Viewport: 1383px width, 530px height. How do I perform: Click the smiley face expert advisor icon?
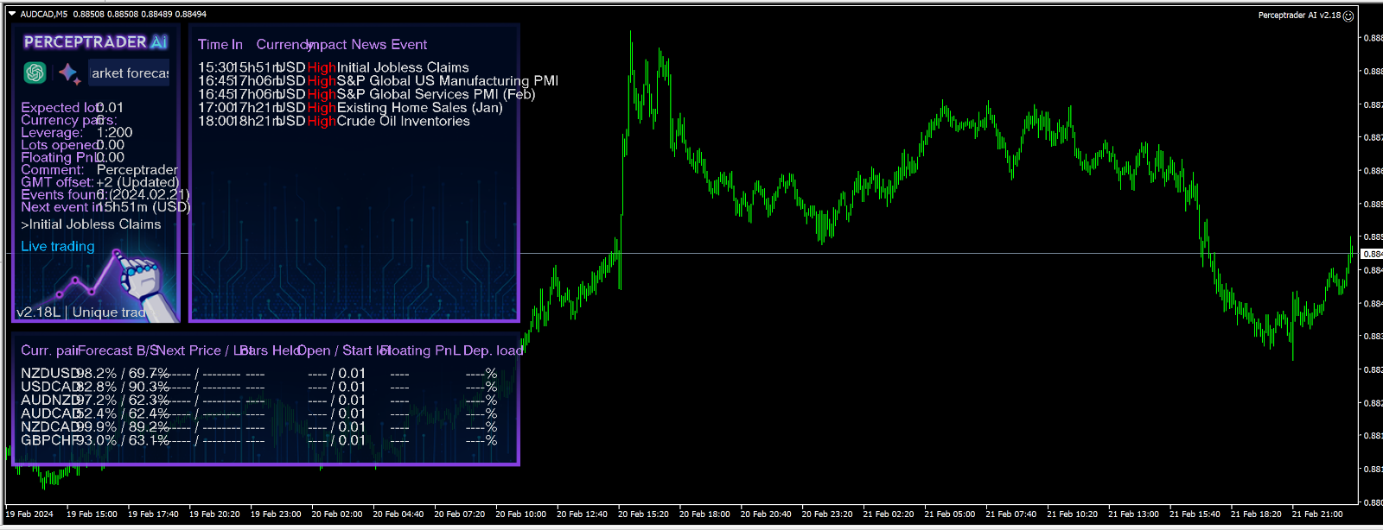tap(1348, 16)
